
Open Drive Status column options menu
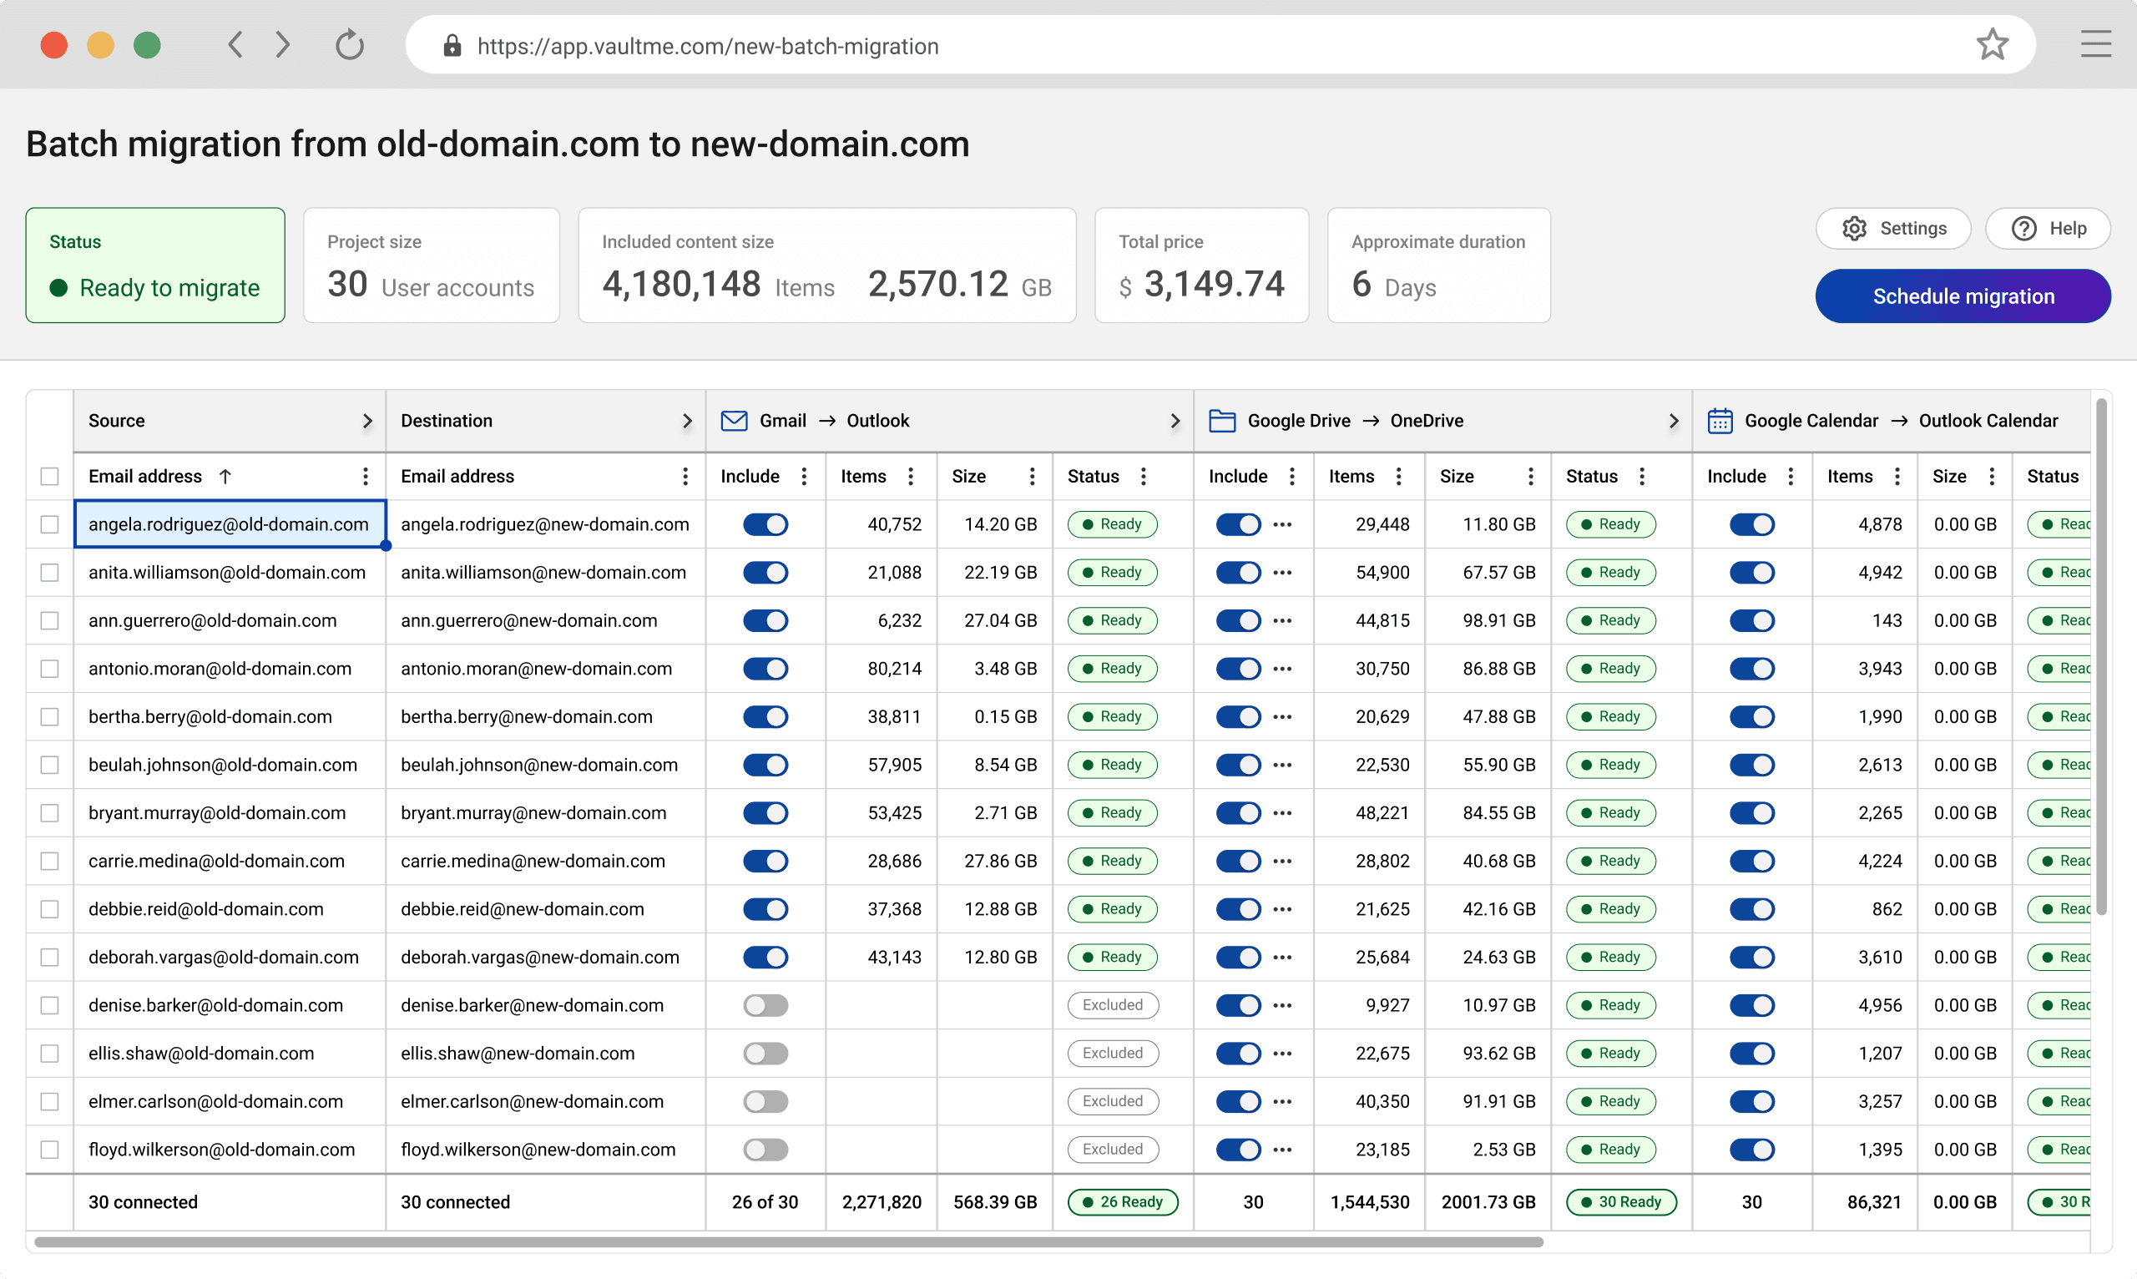pyautogui.click(x=1642, y=477)
